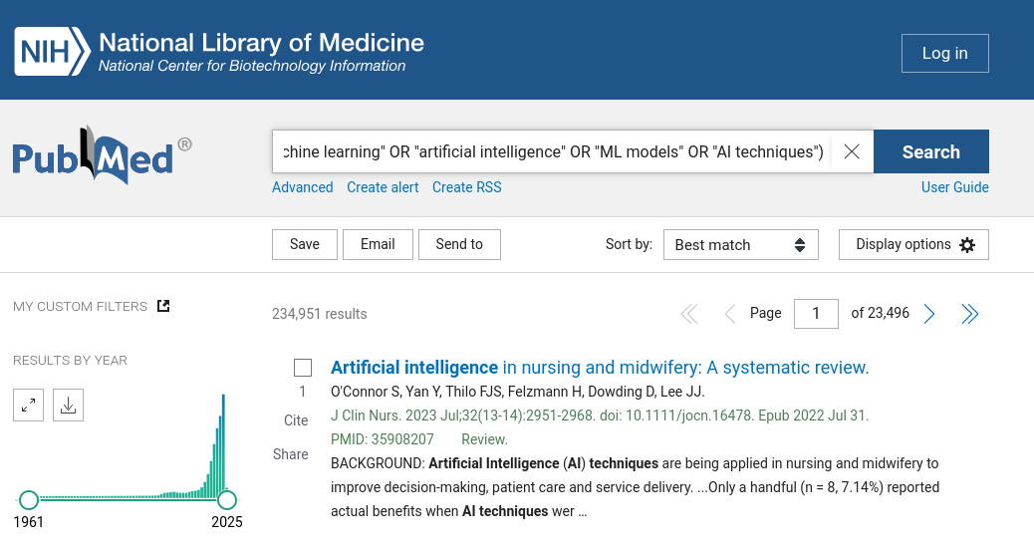Click the page number input field
Viewport: 1034px width, 553px height.
pos(816,314)
